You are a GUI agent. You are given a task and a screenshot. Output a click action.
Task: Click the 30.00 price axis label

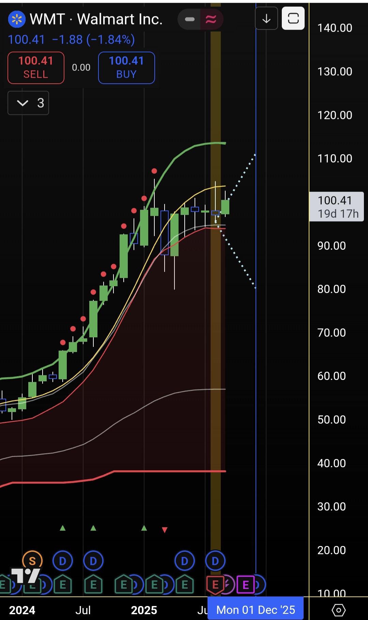pyautogui.click(x=332, y=507)
